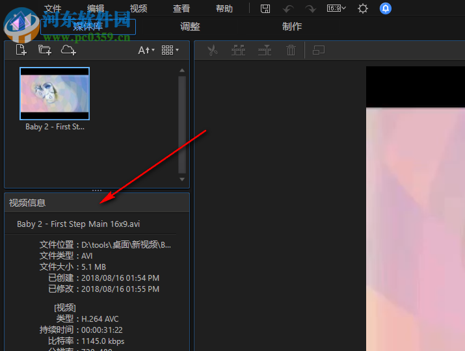Image resolution: width=465 pixels, height=351 pixels.
Task: Click the save project floppy icon
Action: (265, 8)
